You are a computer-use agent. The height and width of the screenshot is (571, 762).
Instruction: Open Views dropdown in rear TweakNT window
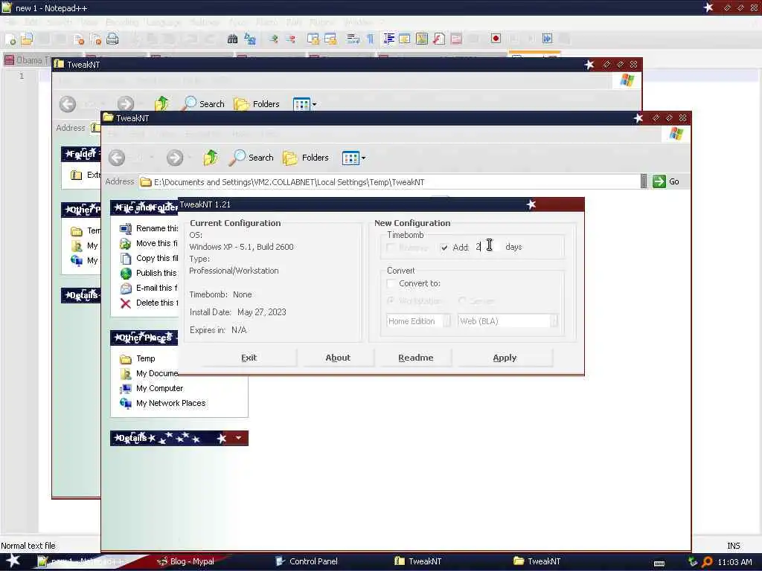click(x=315, y=104)
